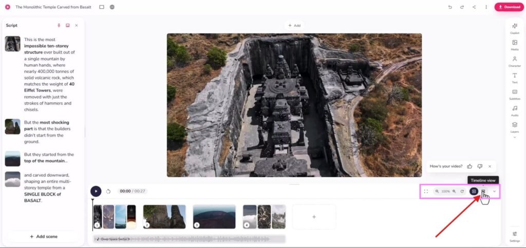Give thumbs up feedback on the video
This screenshot has width=526, height=248.
(x=469, y=166)
